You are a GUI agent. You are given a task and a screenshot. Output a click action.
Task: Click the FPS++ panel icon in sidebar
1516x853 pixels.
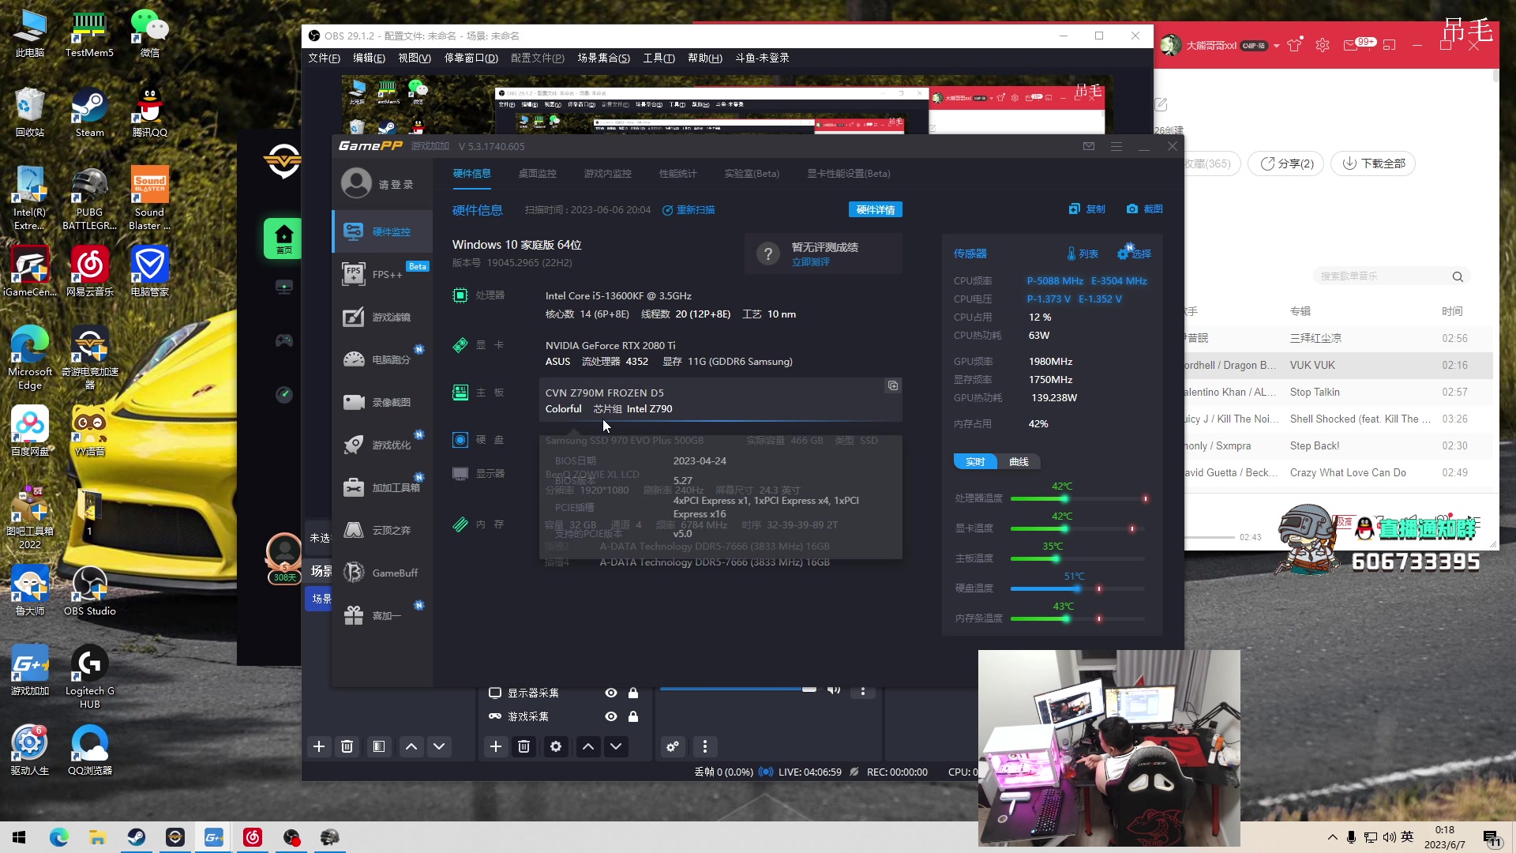(x=353, y=272)
